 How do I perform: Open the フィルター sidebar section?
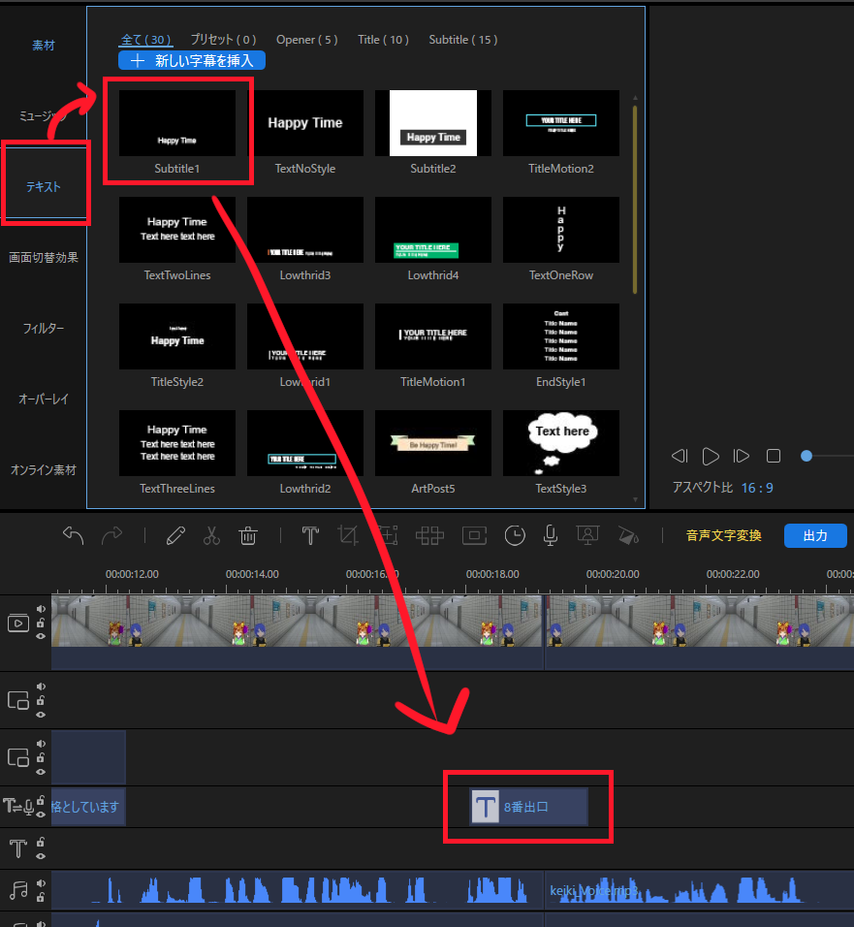[x=44, y=329]
